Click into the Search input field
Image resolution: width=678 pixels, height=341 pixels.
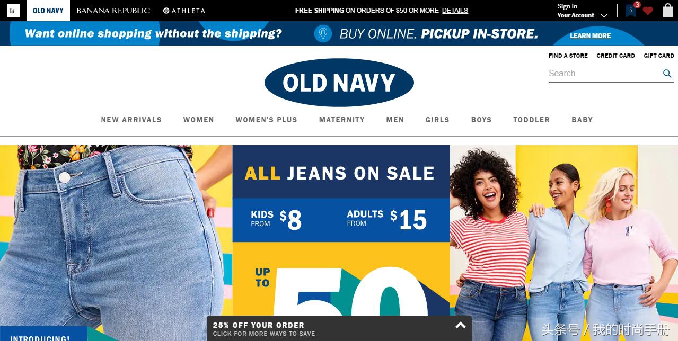(x=604, y=74)
